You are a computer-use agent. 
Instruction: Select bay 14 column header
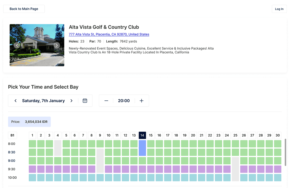pos(142,135)
